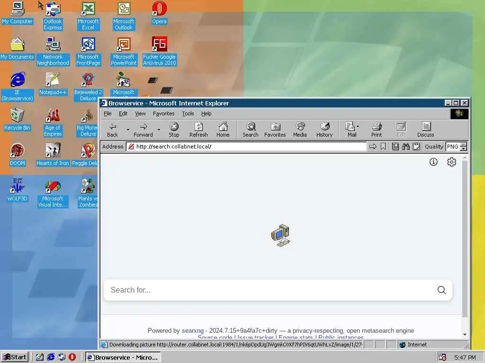Image resolution: width=485 pixels, height=363 pixels.
Task: Click the clipboard icon near Quality
Action: point(416,147)
